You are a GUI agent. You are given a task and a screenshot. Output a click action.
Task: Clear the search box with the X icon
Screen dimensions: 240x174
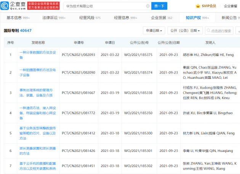(148, 6)
